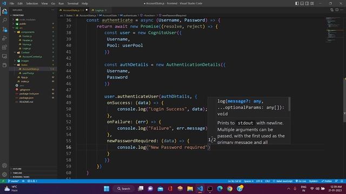
Task: Open App.js in the explorer
Action: pos(24,78)
